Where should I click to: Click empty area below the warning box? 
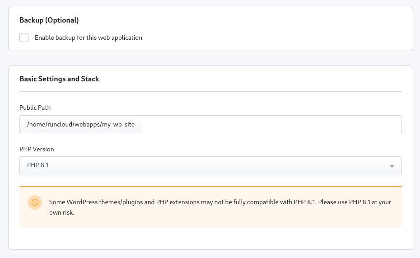click(x=210, y=238)
